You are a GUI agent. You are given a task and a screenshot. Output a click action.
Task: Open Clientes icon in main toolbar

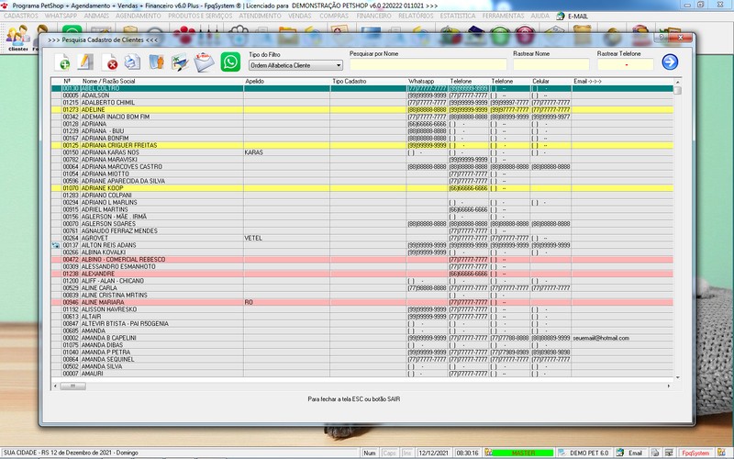click(x=17, y=38)
